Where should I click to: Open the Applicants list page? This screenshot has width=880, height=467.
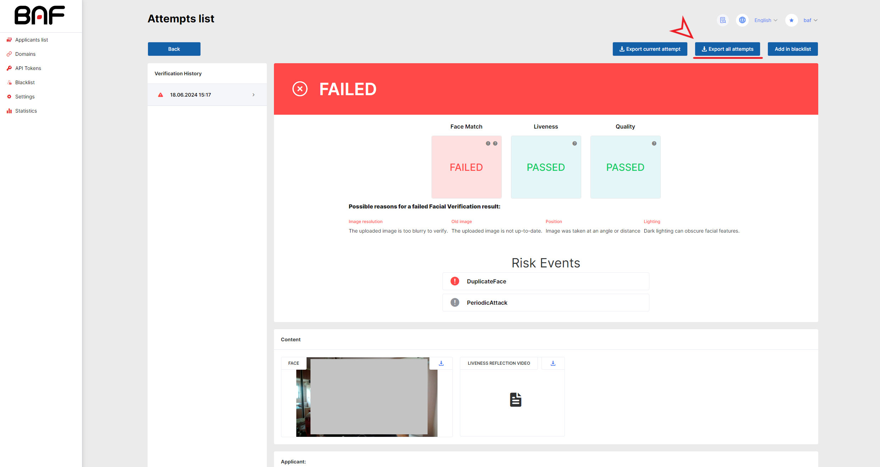click(x=32, y=40)
